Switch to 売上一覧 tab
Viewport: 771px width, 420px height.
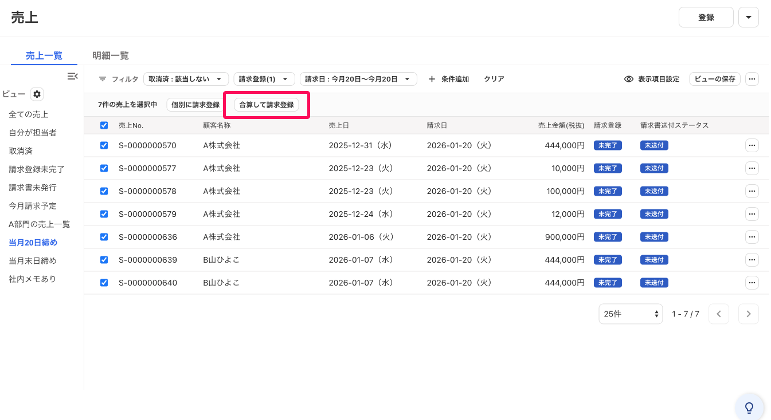coord(44,56)
